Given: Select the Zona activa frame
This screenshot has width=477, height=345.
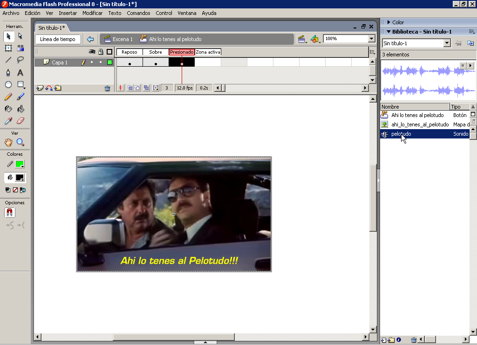Looking at the screenshot, I should pyautogui.click(x=208, y=62).
